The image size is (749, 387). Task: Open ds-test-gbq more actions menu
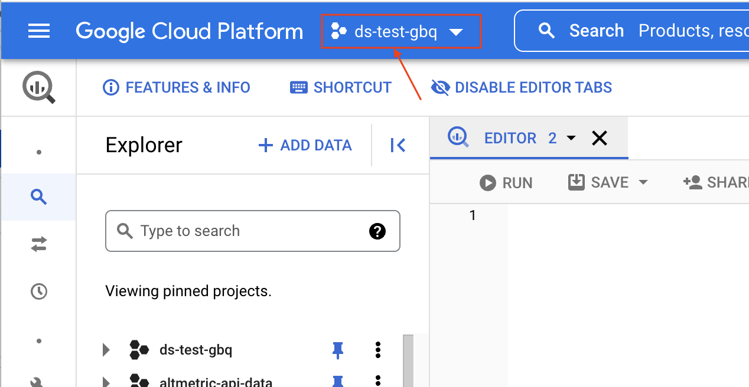[x=378, y=350]
